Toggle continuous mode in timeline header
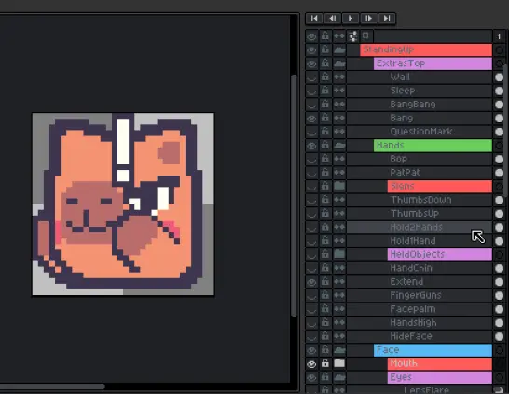509x394 pixels. coord(339,36)
